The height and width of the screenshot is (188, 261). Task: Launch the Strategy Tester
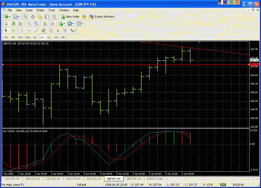pos(54,17)
